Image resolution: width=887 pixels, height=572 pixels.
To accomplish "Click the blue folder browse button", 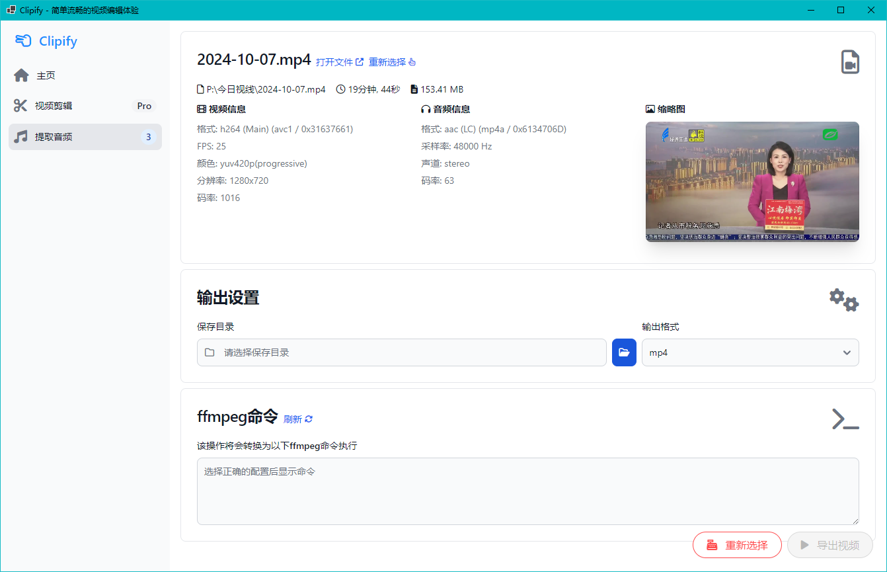I will 624,352.
